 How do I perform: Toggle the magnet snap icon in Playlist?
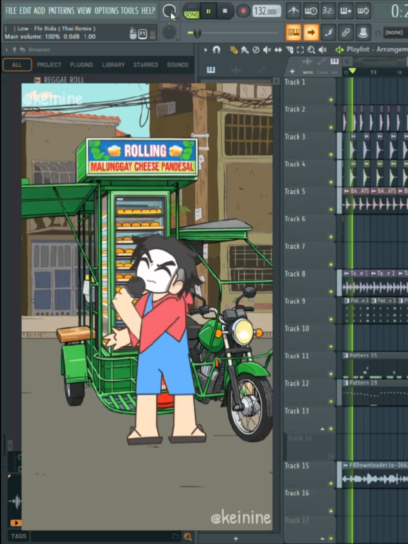pyautogui.click(x=216, y=50)
